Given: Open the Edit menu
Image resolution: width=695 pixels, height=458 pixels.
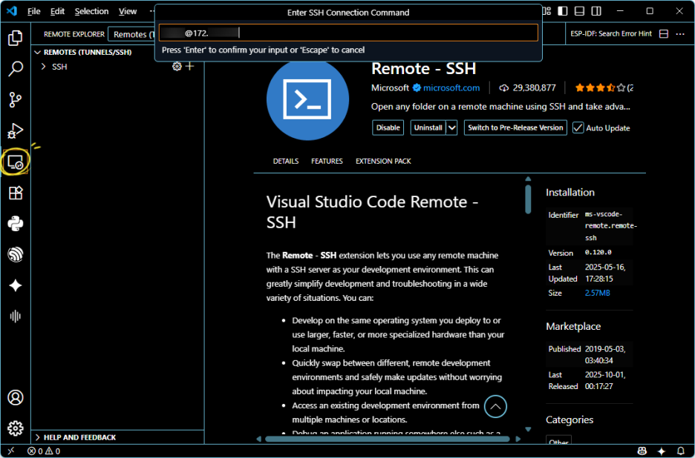Looking at the screenshot, I should pos(57,11).
